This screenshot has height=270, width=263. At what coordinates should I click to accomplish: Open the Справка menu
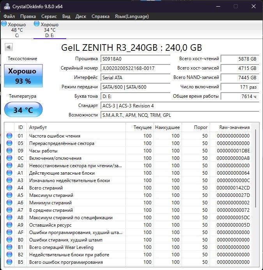tap(101, 16)
